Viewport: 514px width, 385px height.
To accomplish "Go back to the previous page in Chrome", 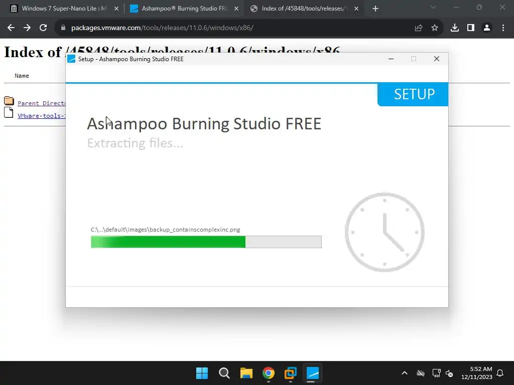I will (x=11, y=28).
